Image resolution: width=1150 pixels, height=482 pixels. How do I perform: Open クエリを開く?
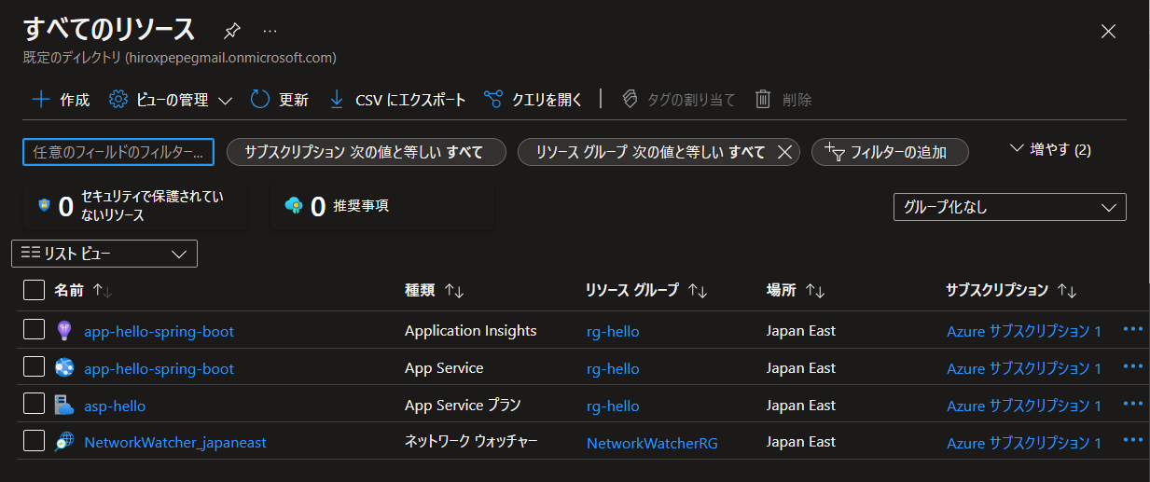tap(533, 100)
